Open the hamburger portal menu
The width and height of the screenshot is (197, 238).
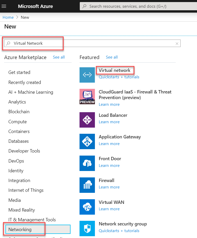click(x=4, y=6)
